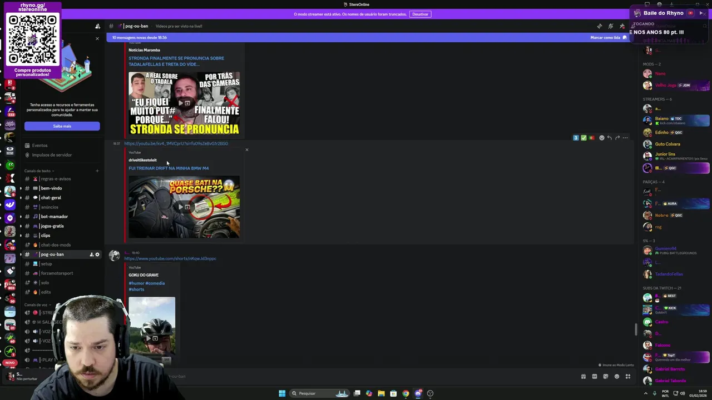Add the number 3 reaction emoji
712x400 pixels.
click(x=576, y=138)
